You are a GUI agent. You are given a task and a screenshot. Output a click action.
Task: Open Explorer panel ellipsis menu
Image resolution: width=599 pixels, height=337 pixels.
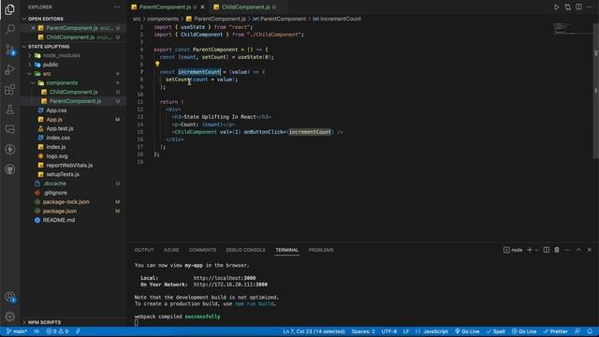click(x=117, y=7)
